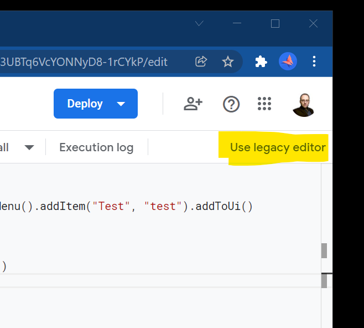Image resolution: width=364 pixels, height=328 pixels.
Task: Expand the function selector dropdown arrow
Action: point(29,147)
